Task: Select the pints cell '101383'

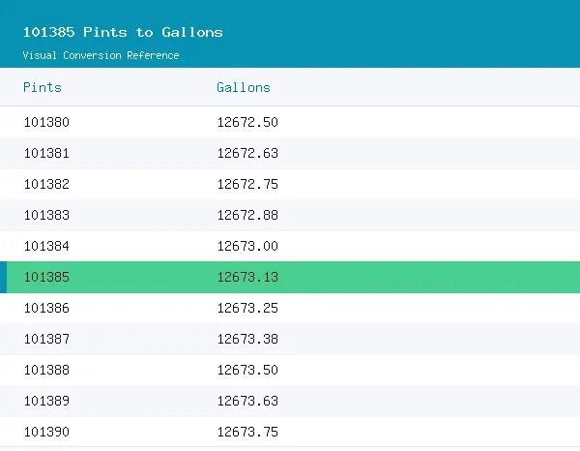Action: (x=46, y=215)
